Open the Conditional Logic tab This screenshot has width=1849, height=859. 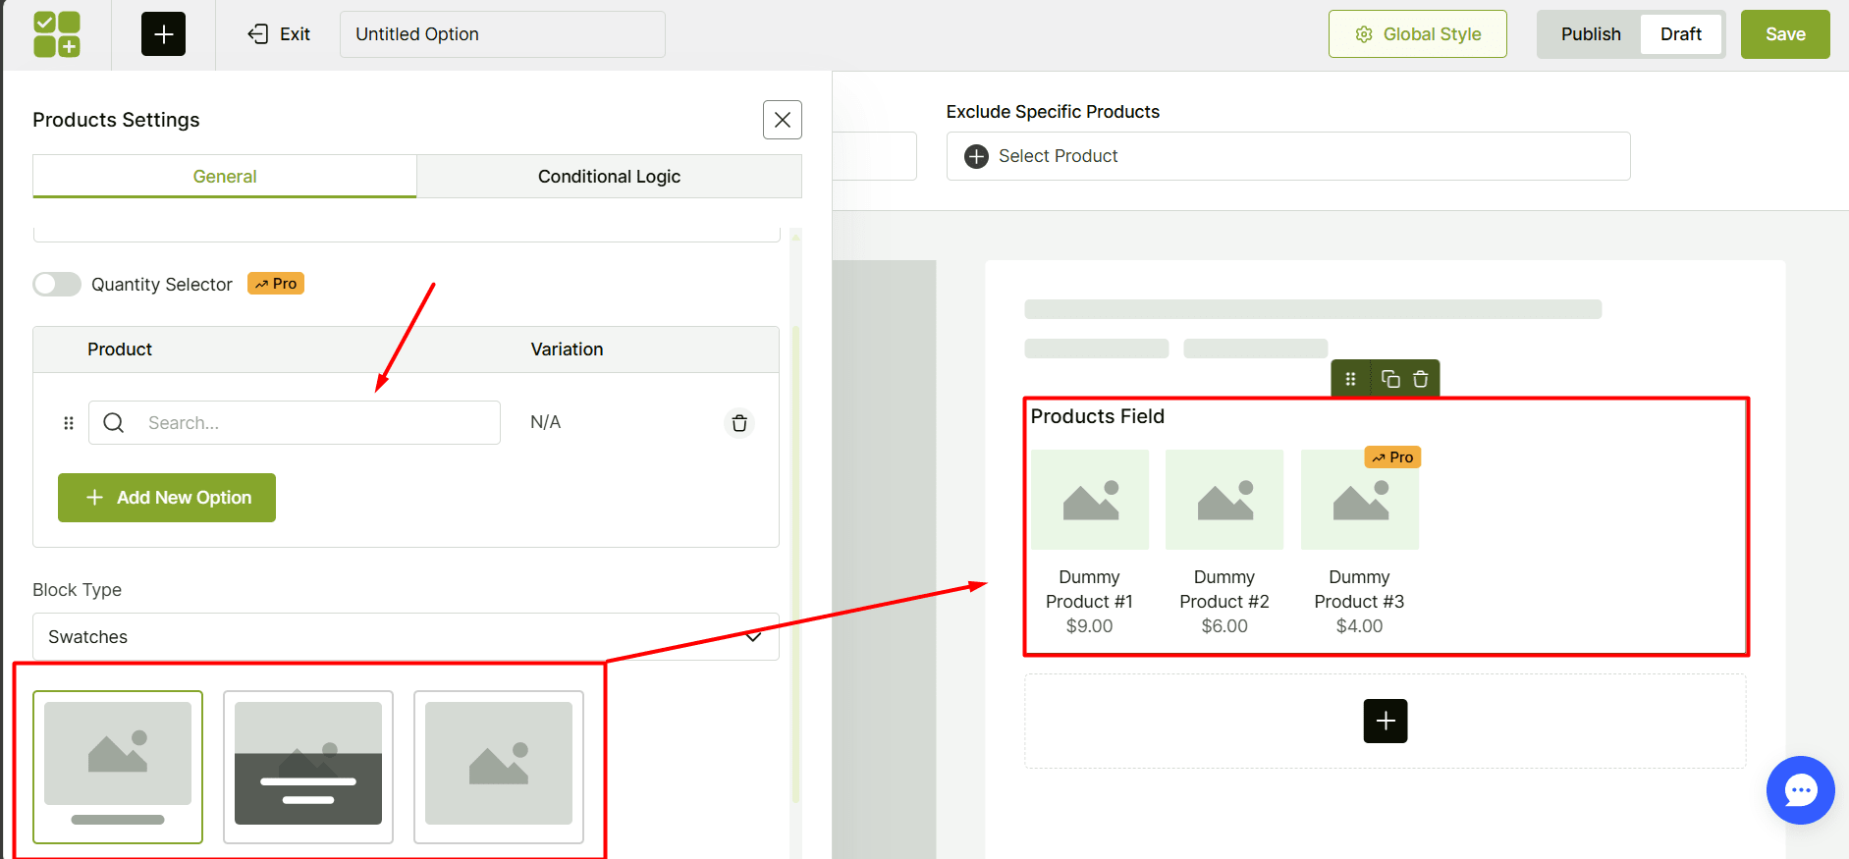click(609, 177)
